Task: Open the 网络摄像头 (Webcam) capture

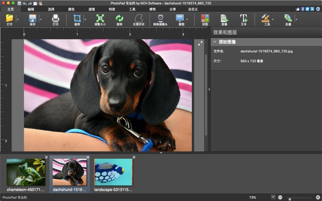Action: click(160, 18)
